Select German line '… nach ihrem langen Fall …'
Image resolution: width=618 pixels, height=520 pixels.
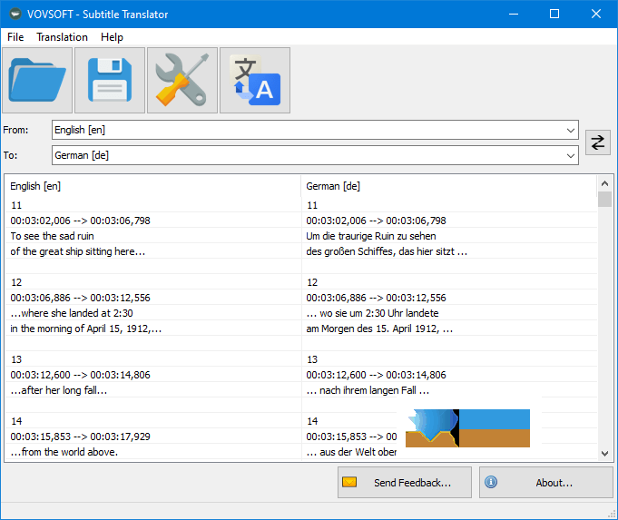coord(368,390)
